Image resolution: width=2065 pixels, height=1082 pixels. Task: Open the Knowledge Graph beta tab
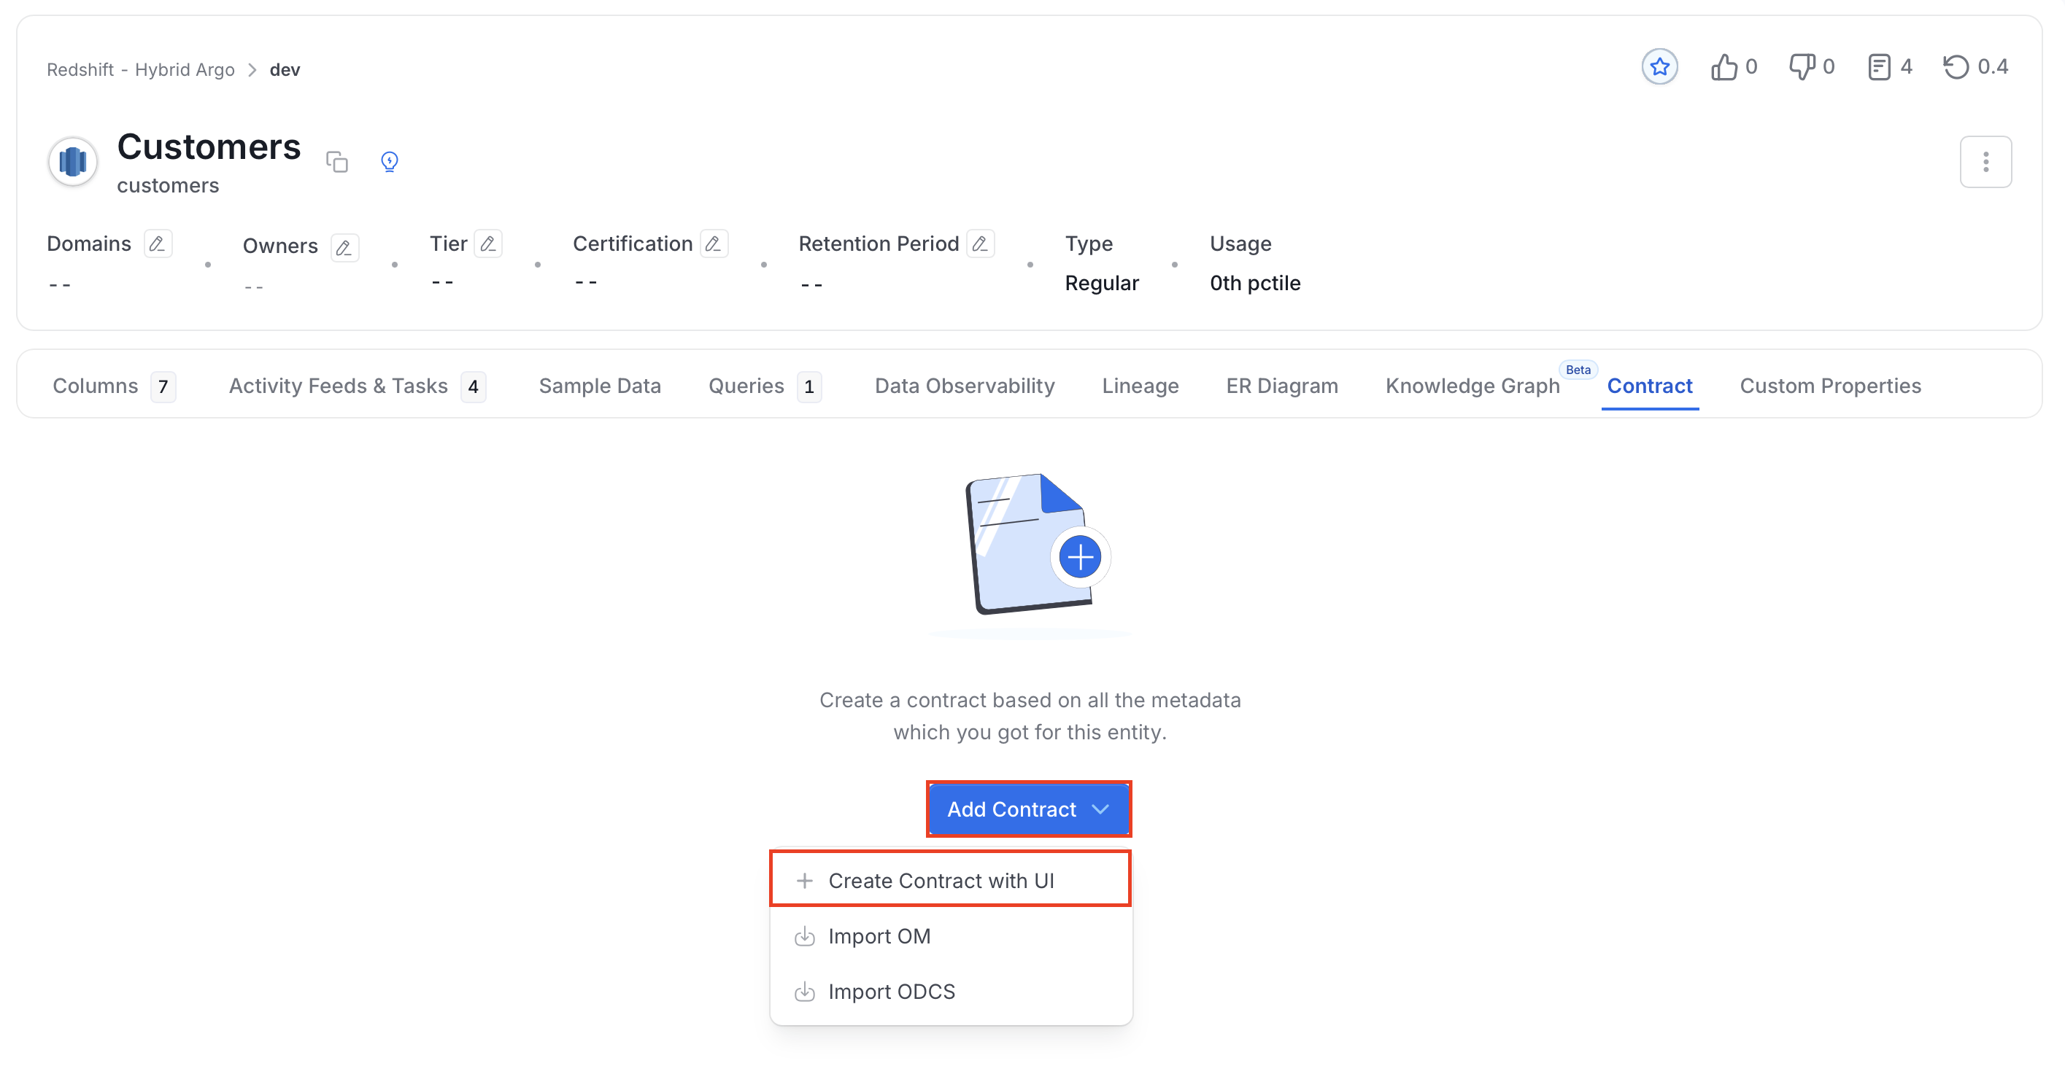pos(1472,386)
